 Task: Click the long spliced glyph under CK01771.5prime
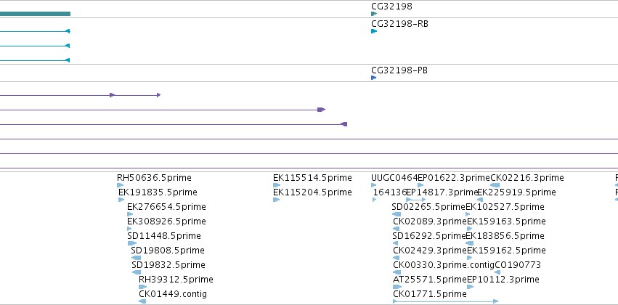tap(446, 301)
